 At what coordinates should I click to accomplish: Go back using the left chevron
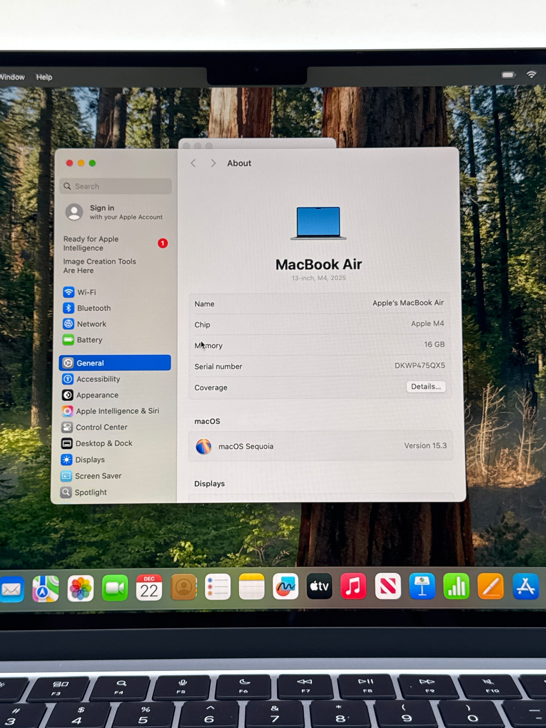193,163
